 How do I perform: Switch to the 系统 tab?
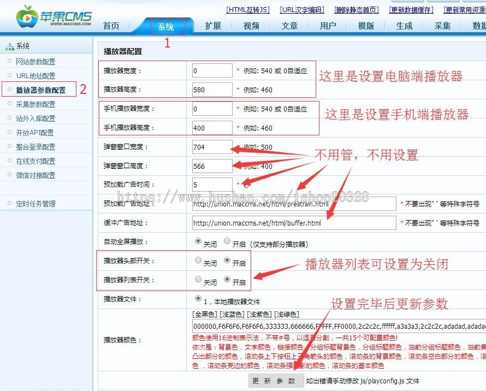[x=167, y=25]
